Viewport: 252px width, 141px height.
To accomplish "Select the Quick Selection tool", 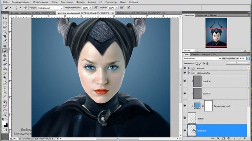I will pyautogui.click(x=5, y=32).
